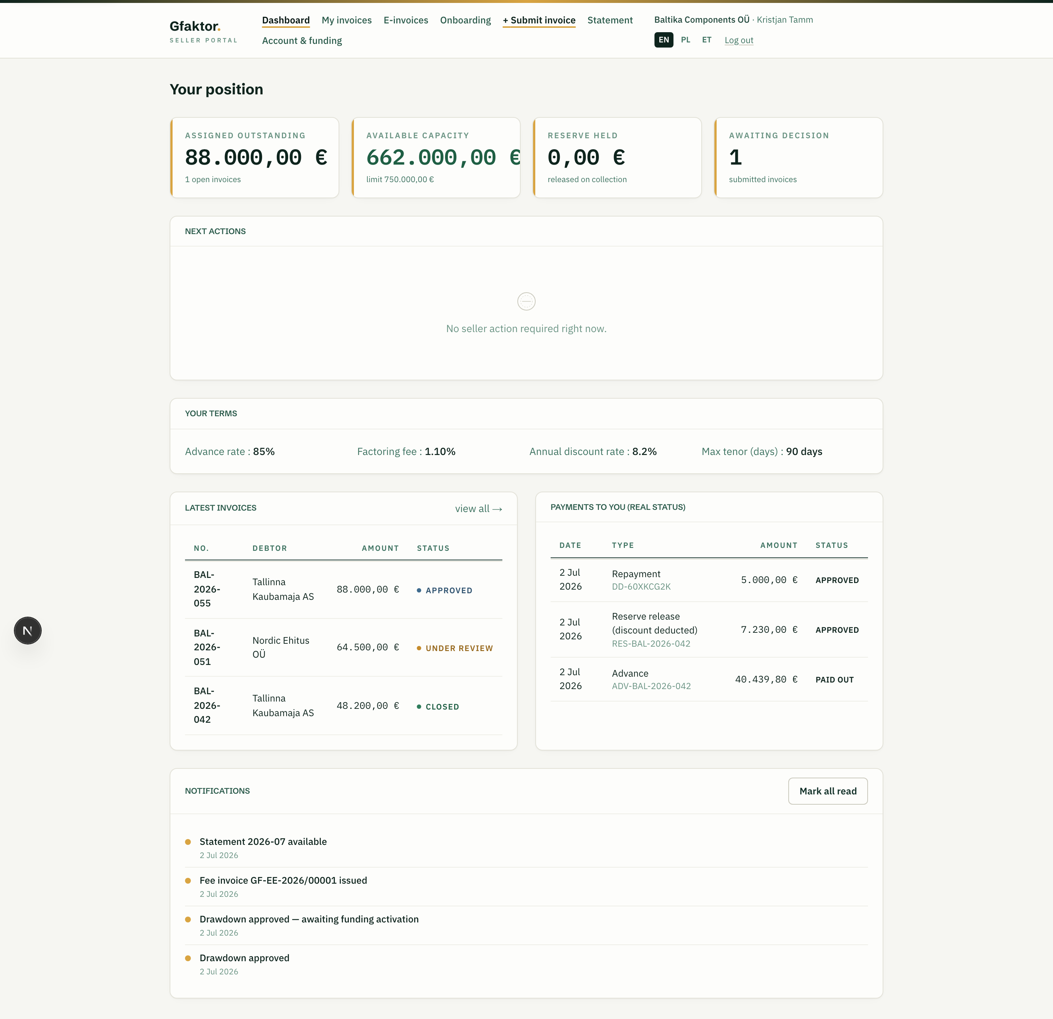1053x1019 pixels.
Task: Click reference RES-BAL-2026-042
Action: (650, 643)
